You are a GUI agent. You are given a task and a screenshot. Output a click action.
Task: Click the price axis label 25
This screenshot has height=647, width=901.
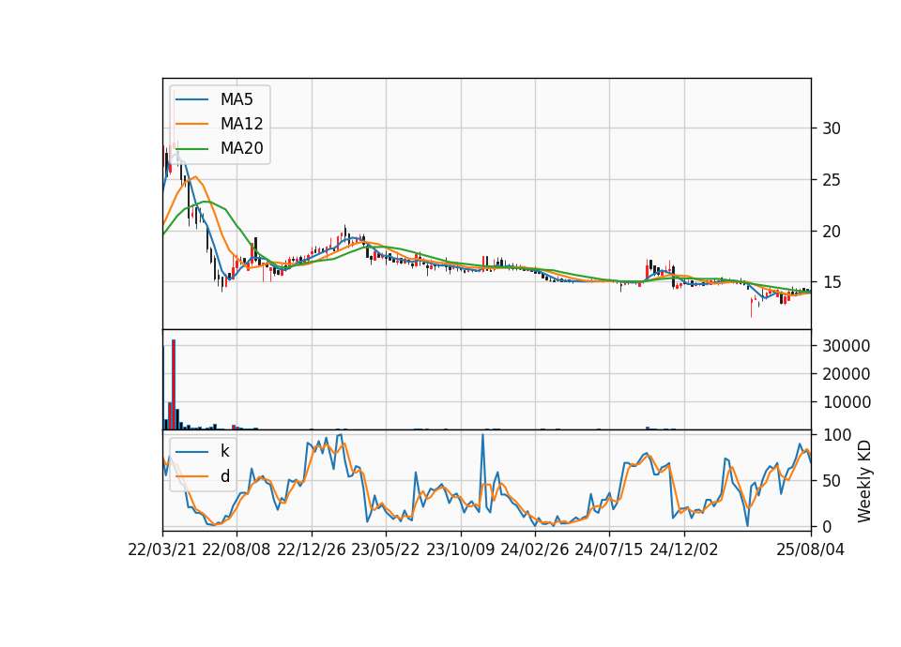tap(832, 180)
